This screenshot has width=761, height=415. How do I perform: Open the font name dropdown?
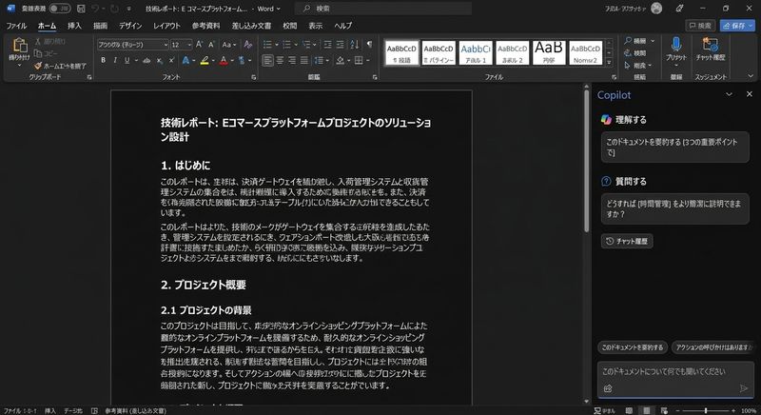pyautogui.click(x=166, y=45)
